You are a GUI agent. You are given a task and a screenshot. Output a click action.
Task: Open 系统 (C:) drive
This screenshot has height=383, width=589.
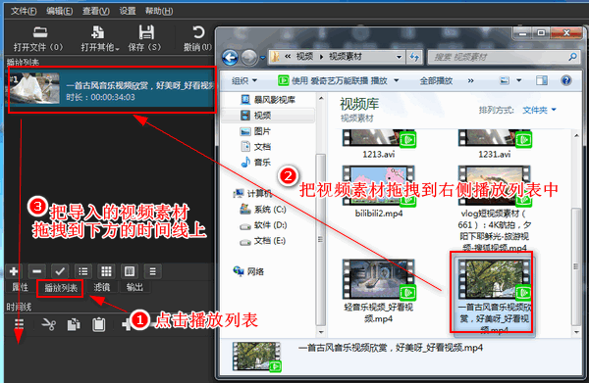tap(263, 209)
